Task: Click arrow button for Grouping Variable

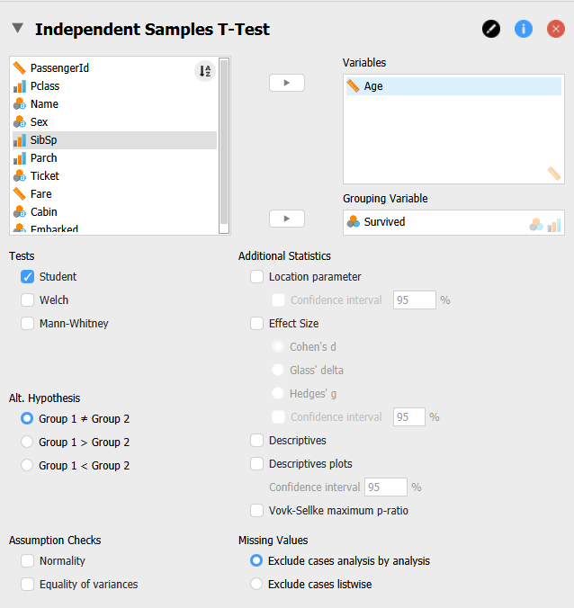Action: pos(287,219)
